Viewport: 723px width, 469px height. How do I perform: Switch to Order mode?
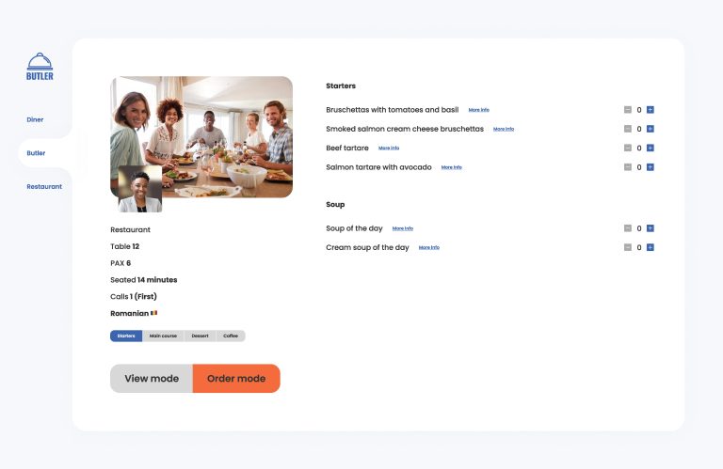(x=236, y=378)
